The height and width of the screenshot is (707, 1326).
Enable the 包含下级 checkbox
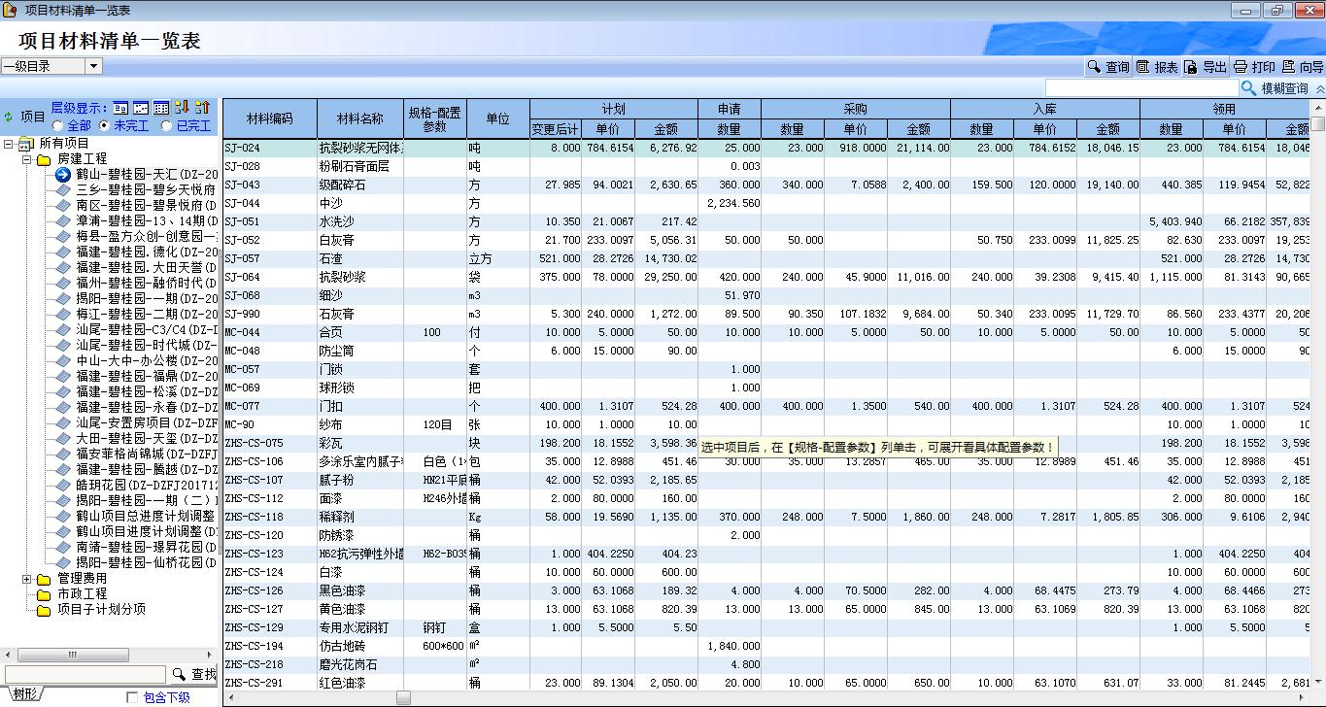pyautogui.click(x=132, y=697)
